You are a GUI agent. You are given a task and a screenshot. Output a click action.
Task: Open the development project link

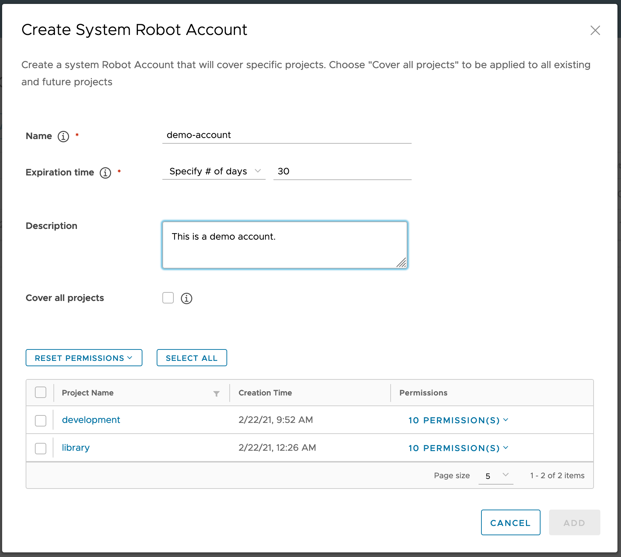coord(91,420)
